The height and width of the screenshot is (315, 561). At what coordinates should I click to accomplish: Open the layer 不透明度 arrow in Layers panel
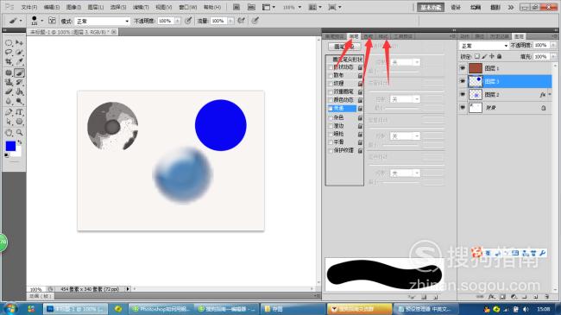point(553,45)
